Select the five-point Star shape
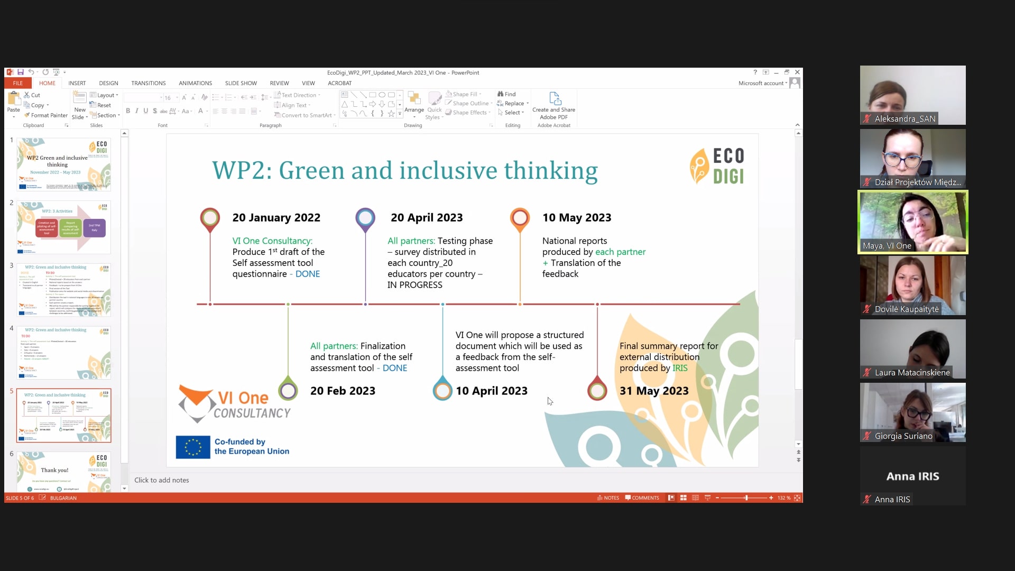1015x571 pixels. (x=391, y=113)
